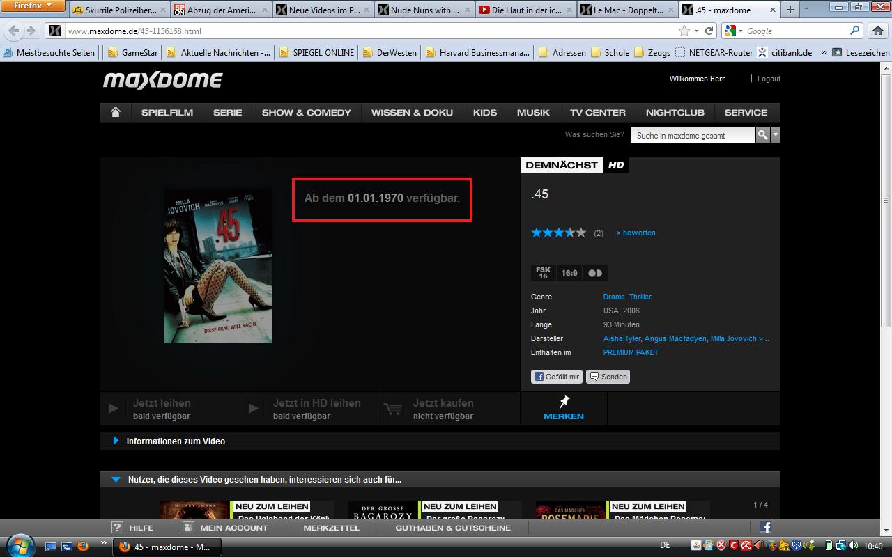Open actor Aisha Tyler link

[x=622, y=338]
